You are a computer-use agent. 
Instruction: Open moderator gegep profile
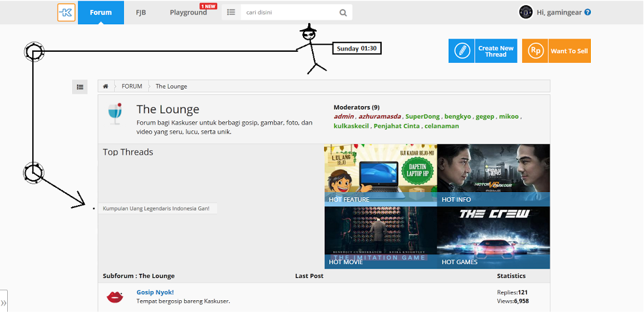[x=485, y=117]
